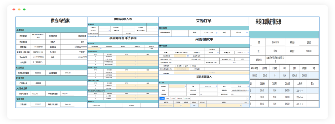335x124 pixels.
Task: Click lookup icon in 供应商综合评价 供应商编码 field
Action: point(101,49)
